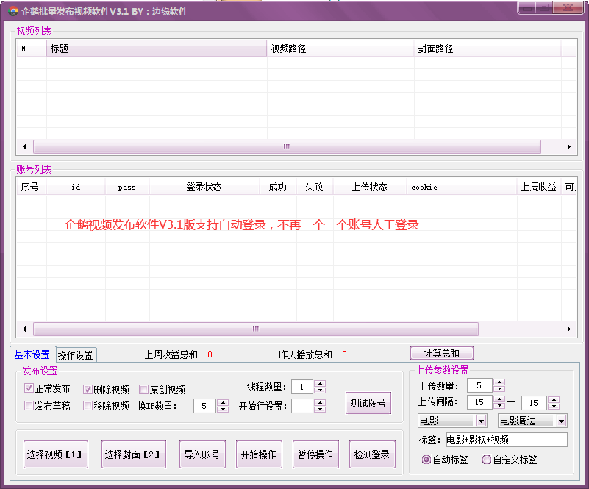
Task: Decrease the 换IP数量 value
Action: (x=223, y=410)
